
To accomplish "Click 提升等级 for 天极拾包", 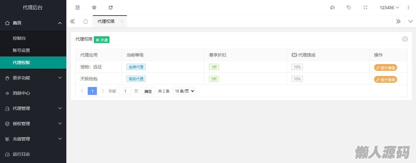I will [385, 80].
